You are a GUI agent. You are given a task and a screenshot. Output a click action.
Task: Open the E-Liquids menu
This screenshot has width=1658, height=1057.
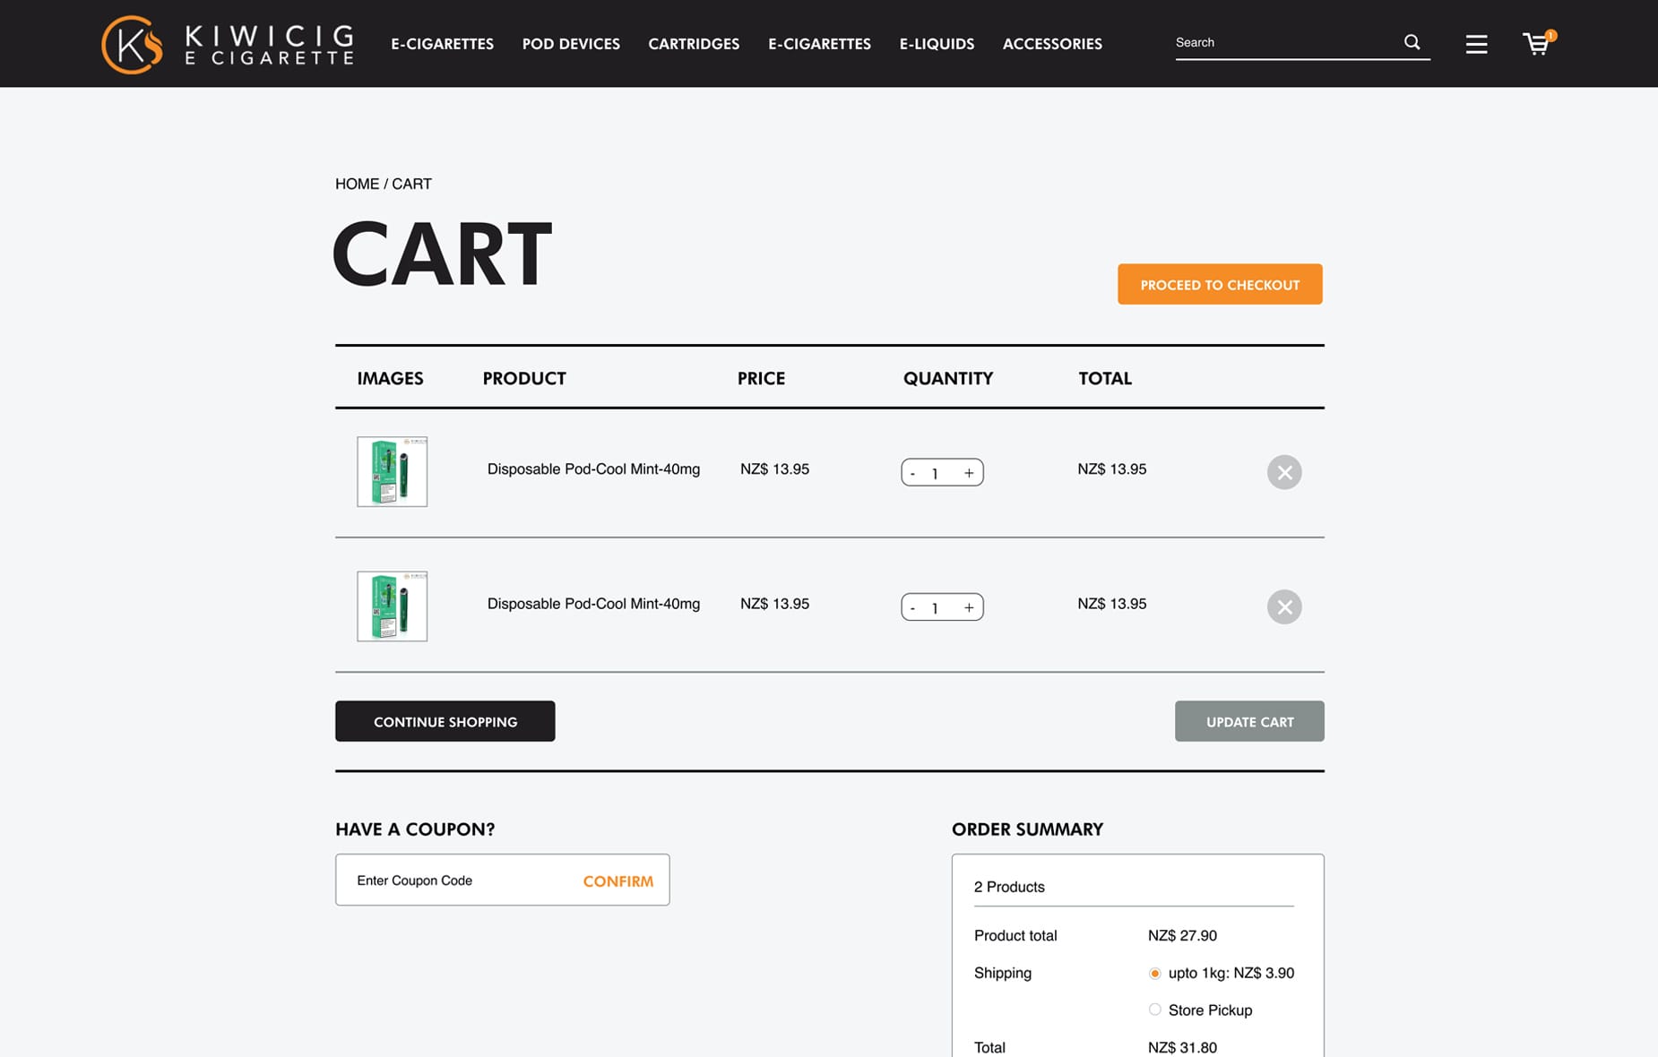click(937, 44)
